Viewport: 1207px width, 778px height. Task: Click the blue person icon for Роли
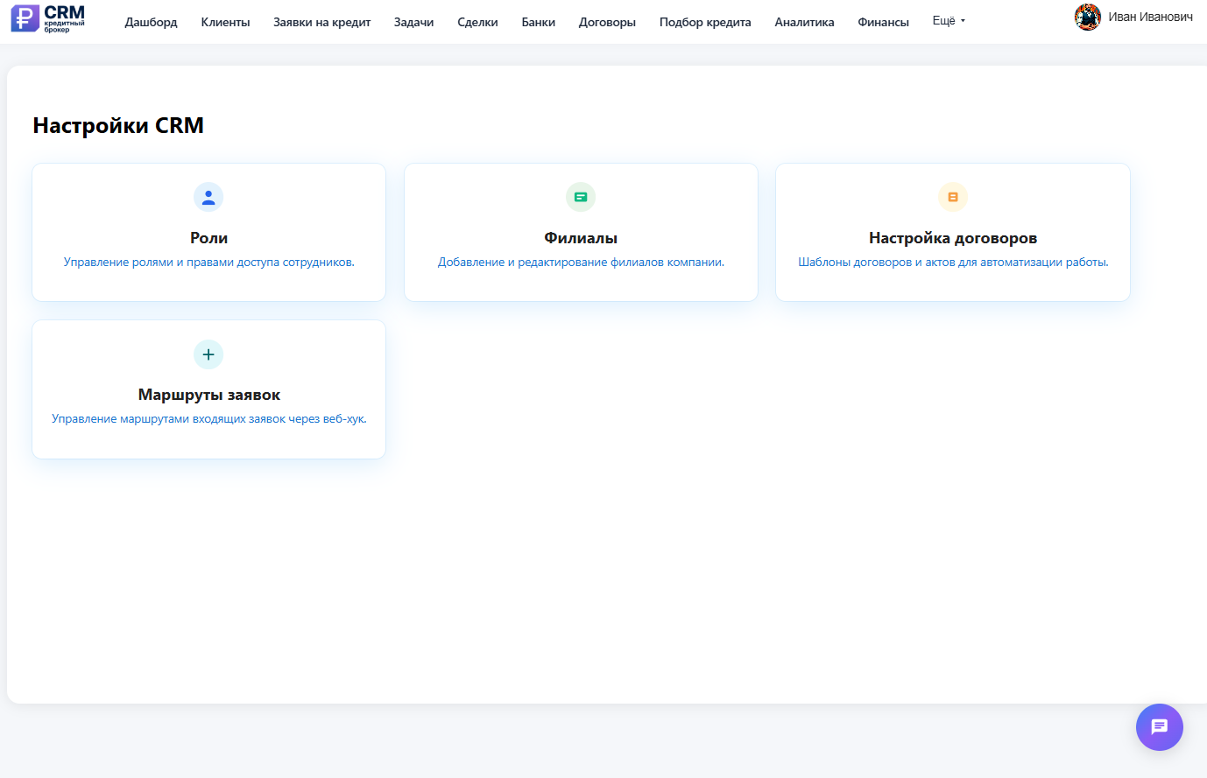[x=208, y=197]
